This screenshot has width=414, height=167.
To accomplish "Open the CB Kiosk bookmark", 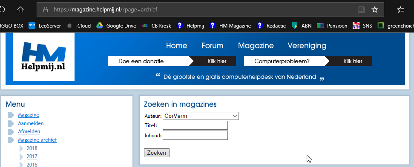I will coord(156,26).
